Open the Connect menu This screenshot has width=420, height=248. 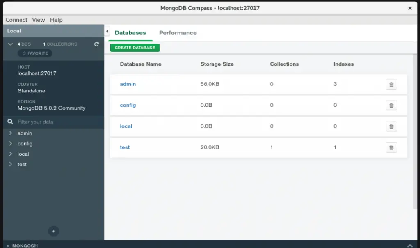coord(16,20)
